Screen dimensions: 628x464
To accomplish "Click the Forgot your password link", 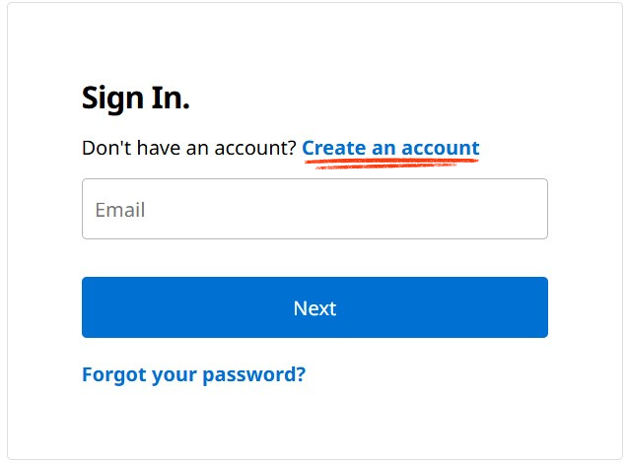I will point(193,374).
